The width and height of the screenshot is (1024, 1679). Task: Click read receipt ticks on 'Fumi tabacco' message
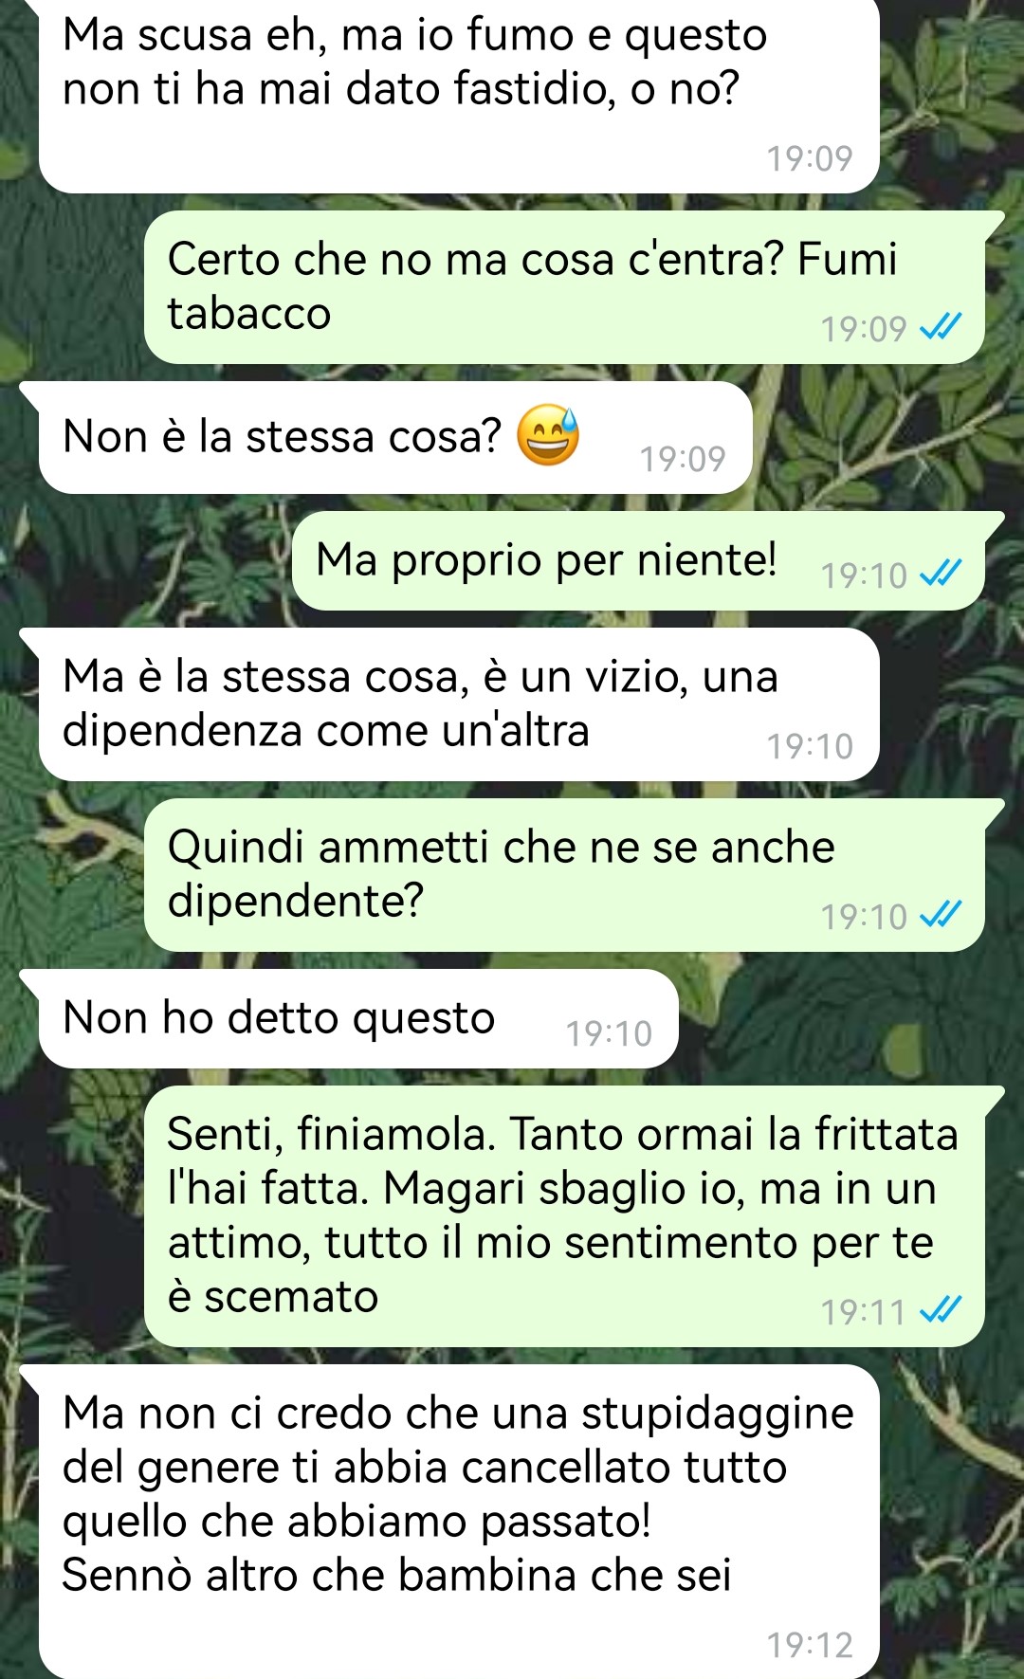coord(942,327)
